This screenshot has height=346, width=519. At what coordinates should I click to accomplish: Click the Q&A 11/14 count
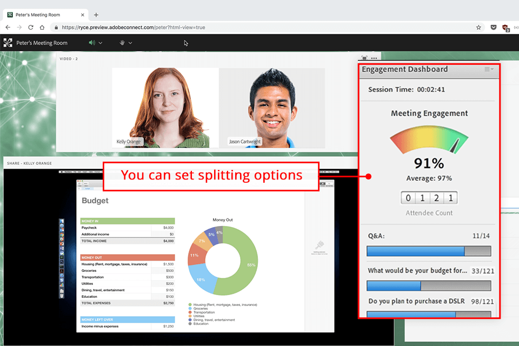point(481,236)
